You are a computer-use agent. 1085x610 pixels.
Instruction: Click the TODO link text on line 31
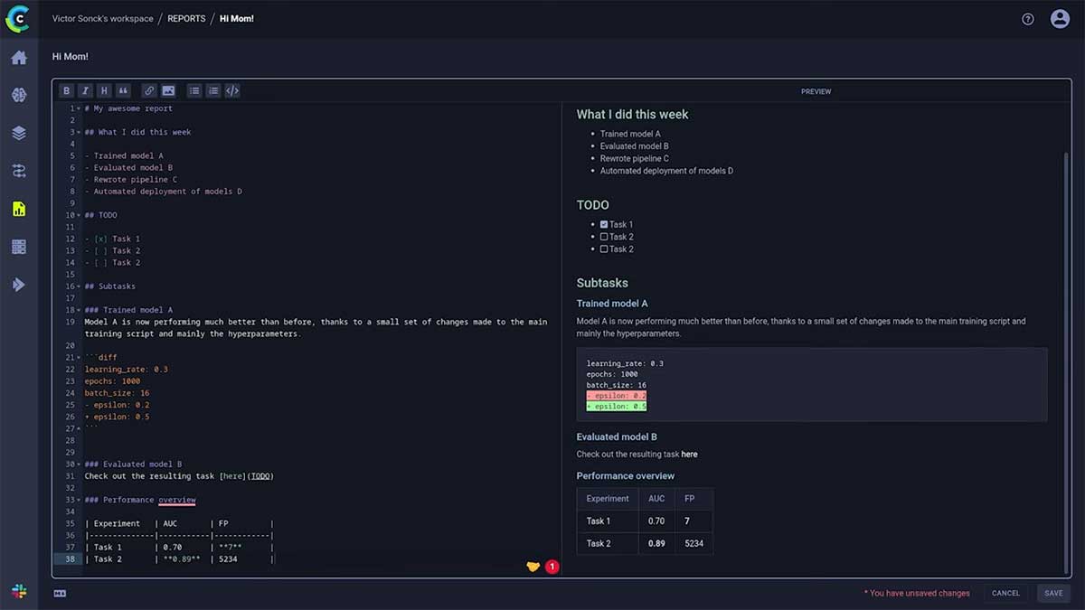pyautogui.click(x=260, y=476)
